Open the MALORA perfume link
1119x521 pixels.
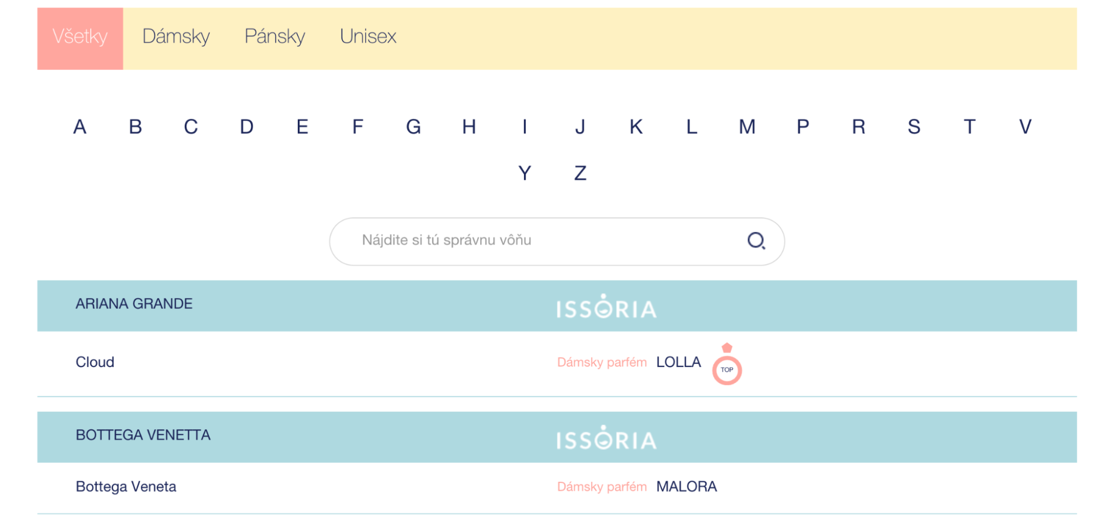click(x=686, y=486)
